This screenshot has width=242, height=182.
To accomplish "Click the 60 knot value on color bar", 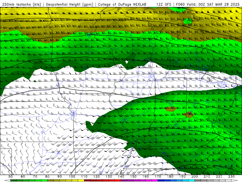I will (23, 177).
